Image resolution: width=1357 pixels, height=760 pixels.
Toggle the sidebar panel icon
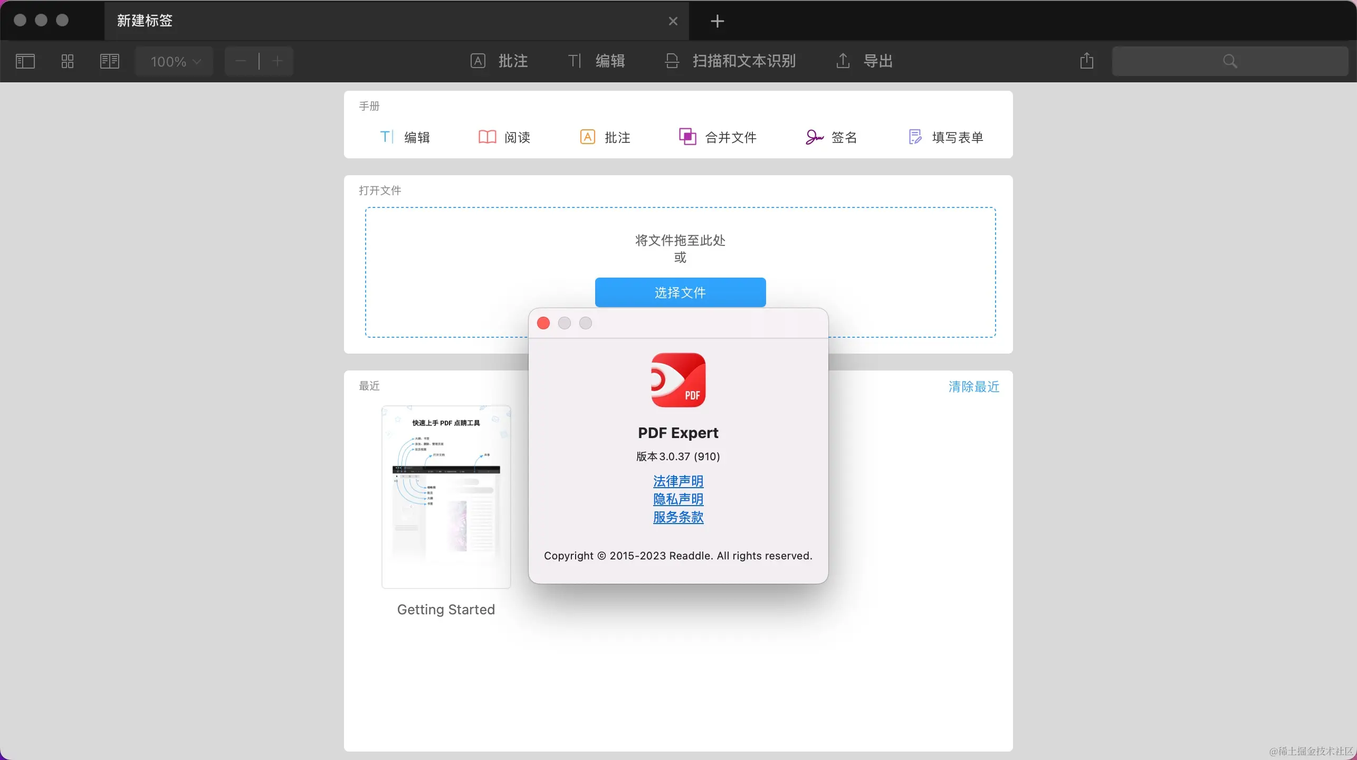point(25,61)
